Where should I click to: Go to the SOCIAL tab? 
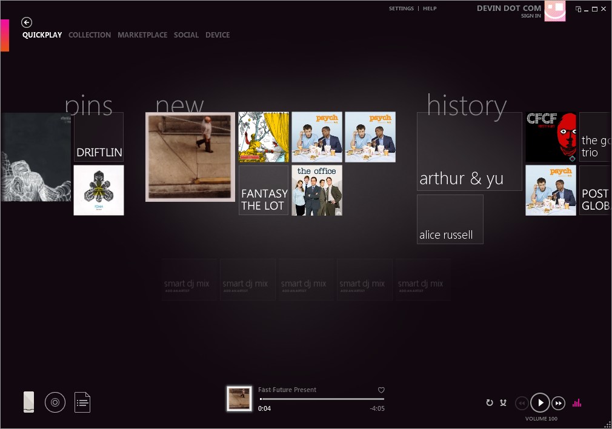click(186, 35)
